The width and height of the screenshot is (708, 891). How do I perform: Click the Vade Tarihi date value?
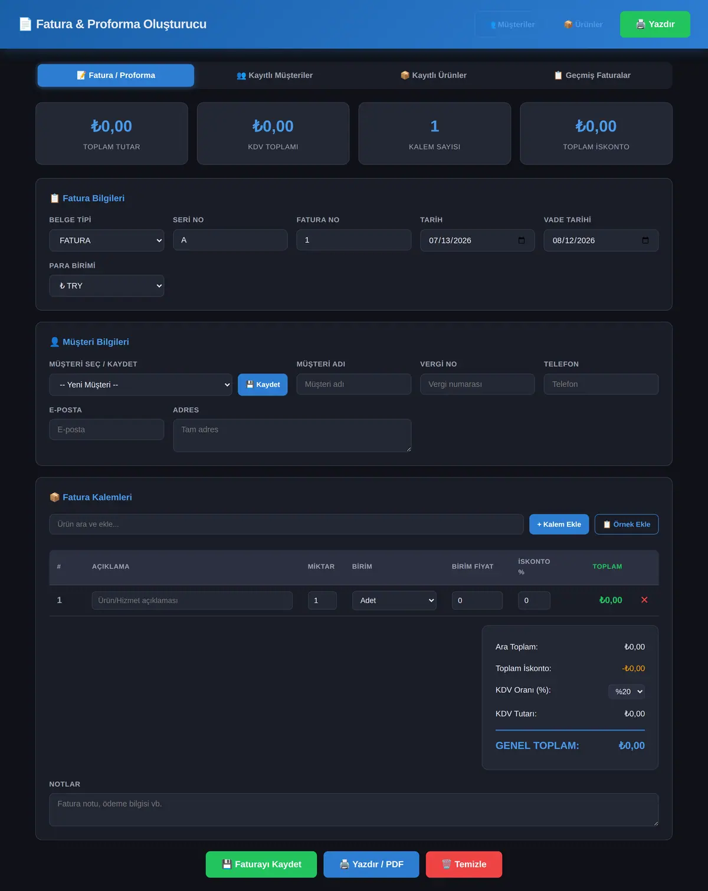573,241
